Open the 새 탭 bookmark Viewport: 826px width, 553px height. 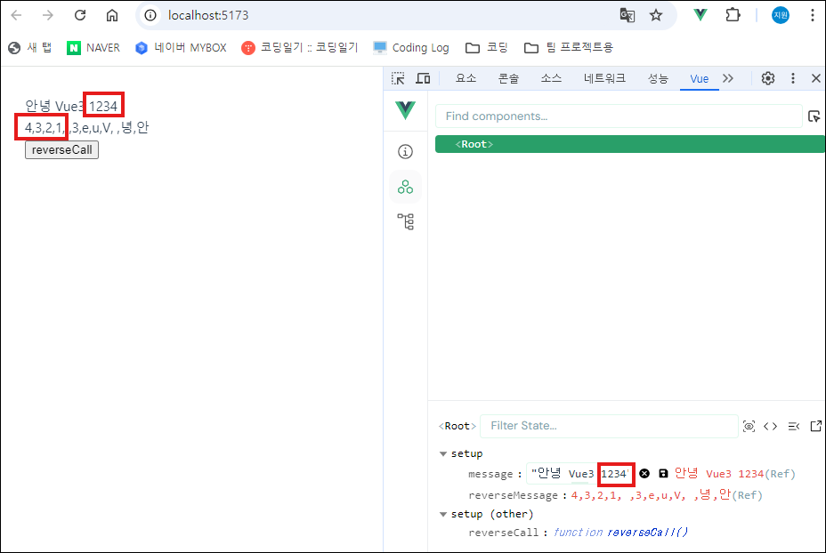click(30, 48)
